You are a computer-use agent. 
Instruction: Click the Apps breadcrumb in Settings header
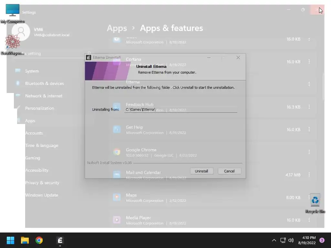pos(117,28)
